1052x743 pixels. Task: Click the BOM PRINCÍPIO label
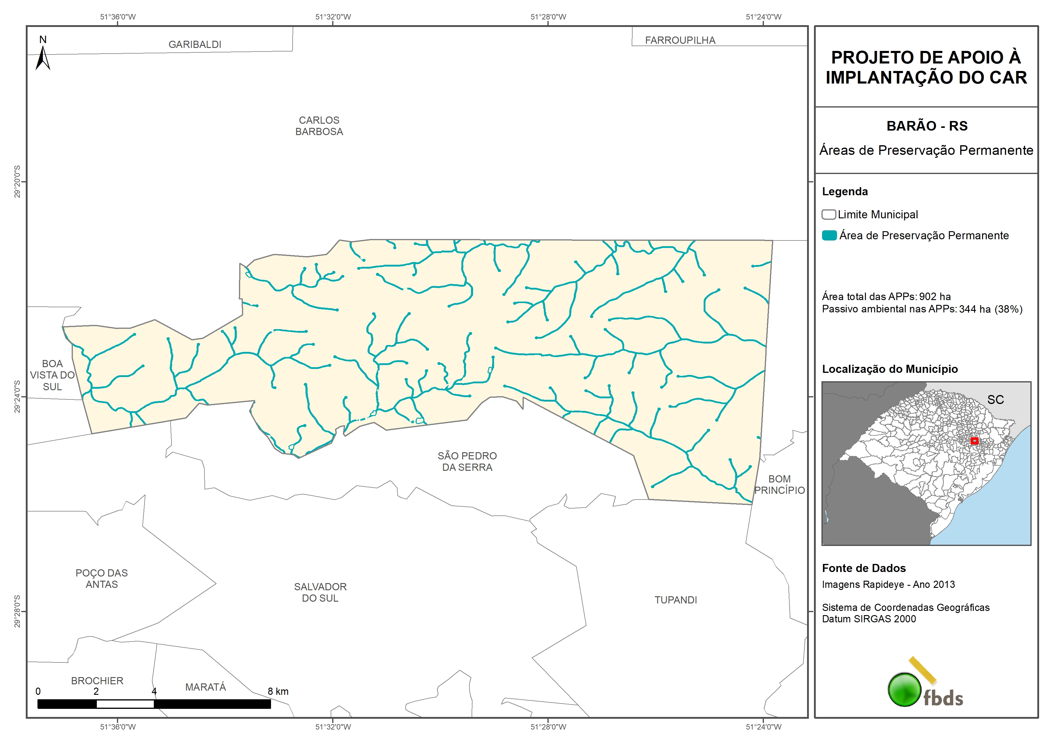[779, 484]
